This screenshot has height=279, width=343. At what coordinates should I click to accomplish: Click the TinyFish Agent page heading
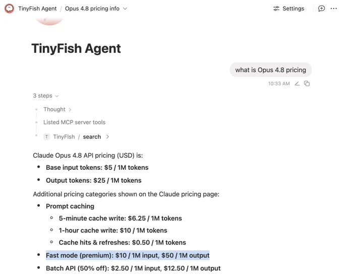click(x=76, y=48)
